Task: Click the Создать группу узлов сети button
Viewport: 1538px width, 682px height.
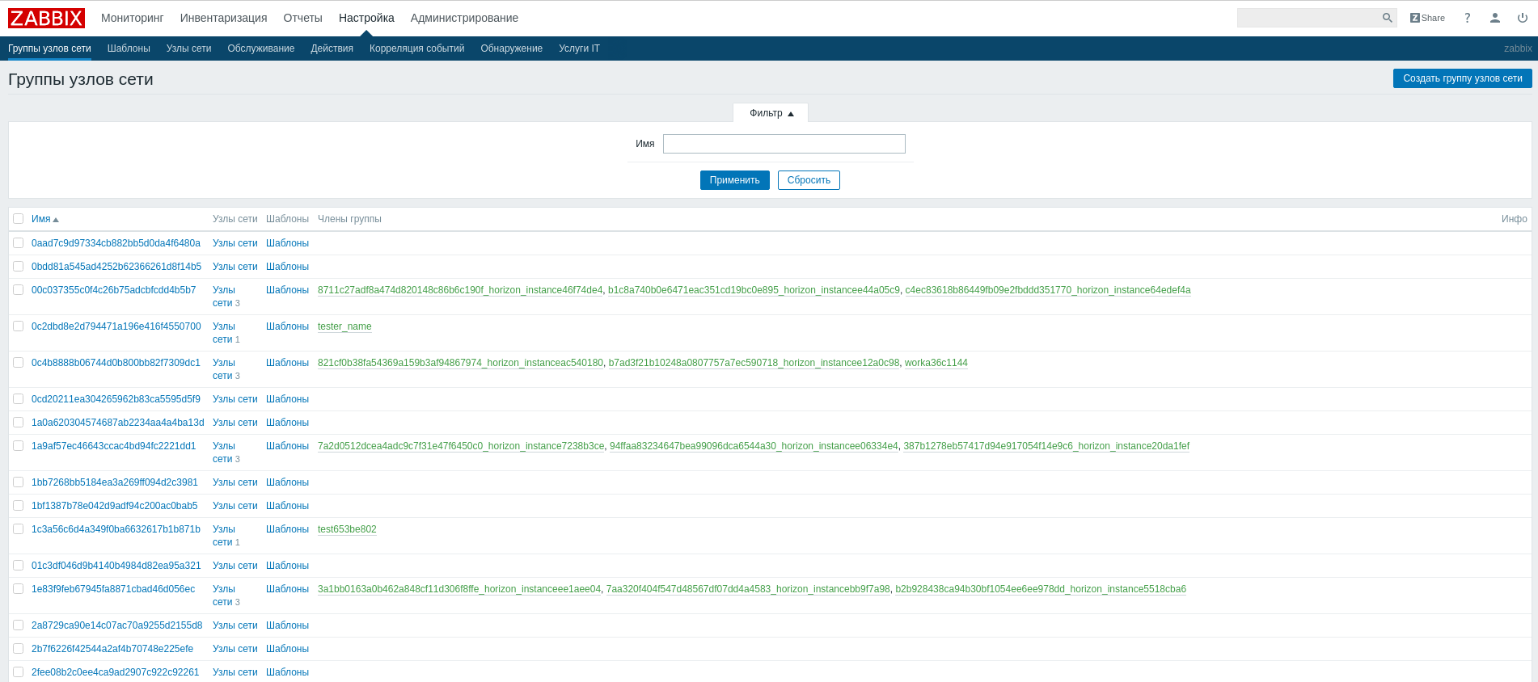Action: tap(1462, 78)
